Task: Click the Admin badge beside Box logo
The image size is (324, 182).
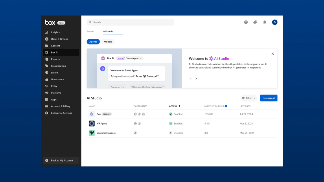Action: click(61, 23)
